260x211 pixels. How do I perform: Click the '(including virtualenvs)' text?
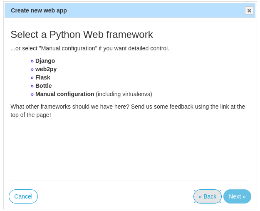pyautogui.click(x=124, y=94)
